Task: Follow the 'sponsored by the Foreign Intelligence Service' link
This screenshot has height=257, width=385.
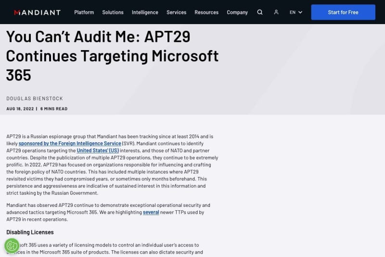Action: (69, 144)
